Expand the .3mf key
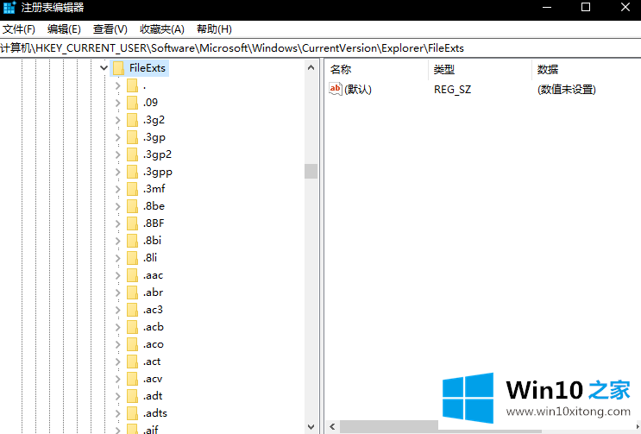 [117, 189]
